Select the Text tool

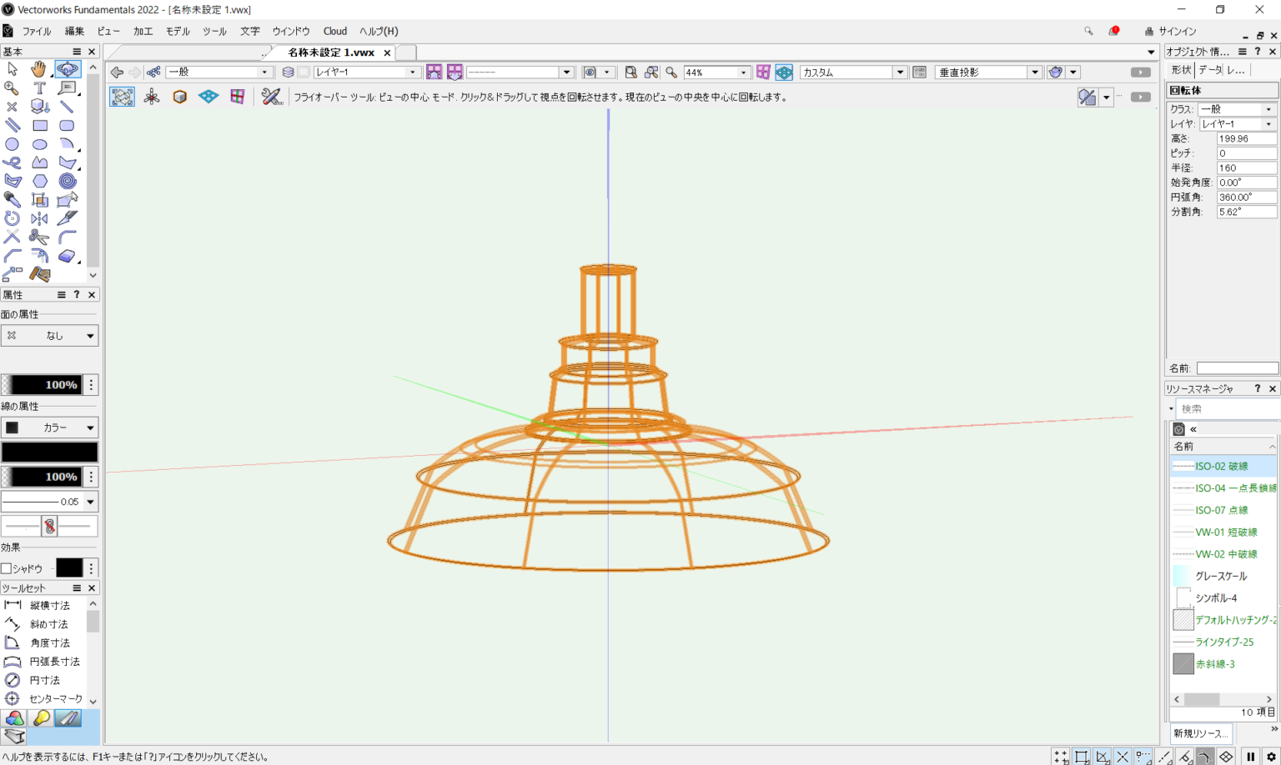point(38,87)
